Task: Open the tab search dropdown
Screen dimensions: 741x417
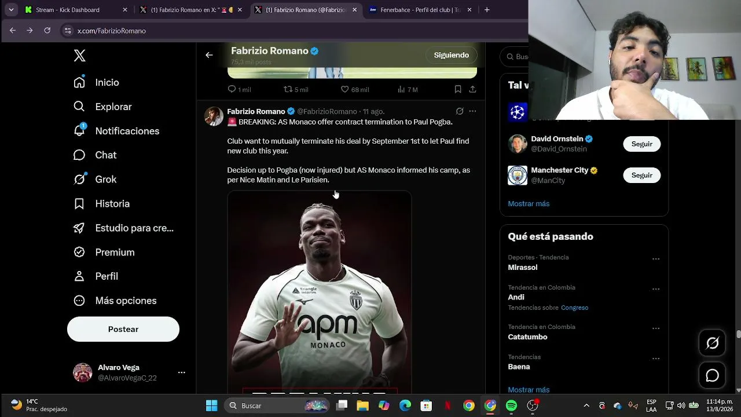Action: [x=11, y=10]
